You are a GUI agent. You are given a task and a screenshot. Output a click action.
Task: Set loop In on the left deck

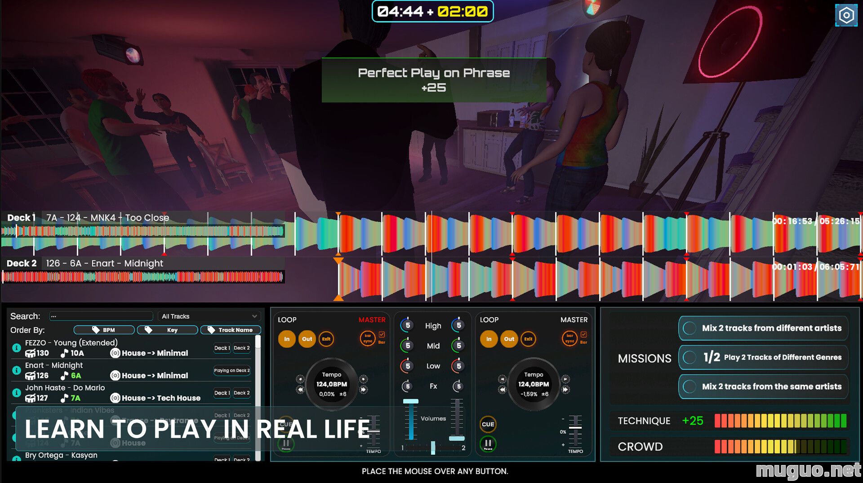pyautogui.click(x=287, y=339)
